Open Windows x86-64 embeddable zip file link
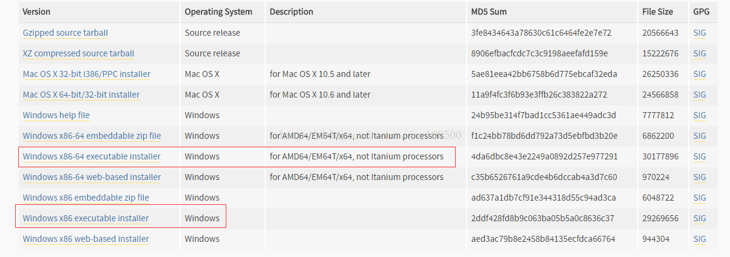The image size is (730, 257). [x=92, y=136]
